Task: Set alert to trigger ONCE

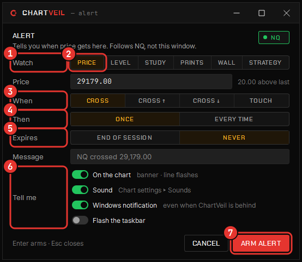Action: click(x=125, y=119)
